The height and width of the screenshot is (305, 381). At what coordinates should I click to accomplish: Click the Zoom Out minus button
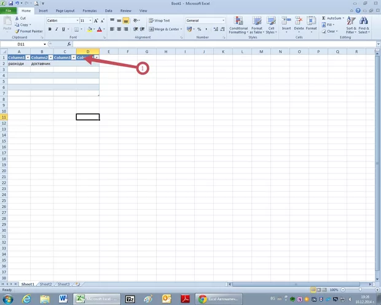click(343, 290)
